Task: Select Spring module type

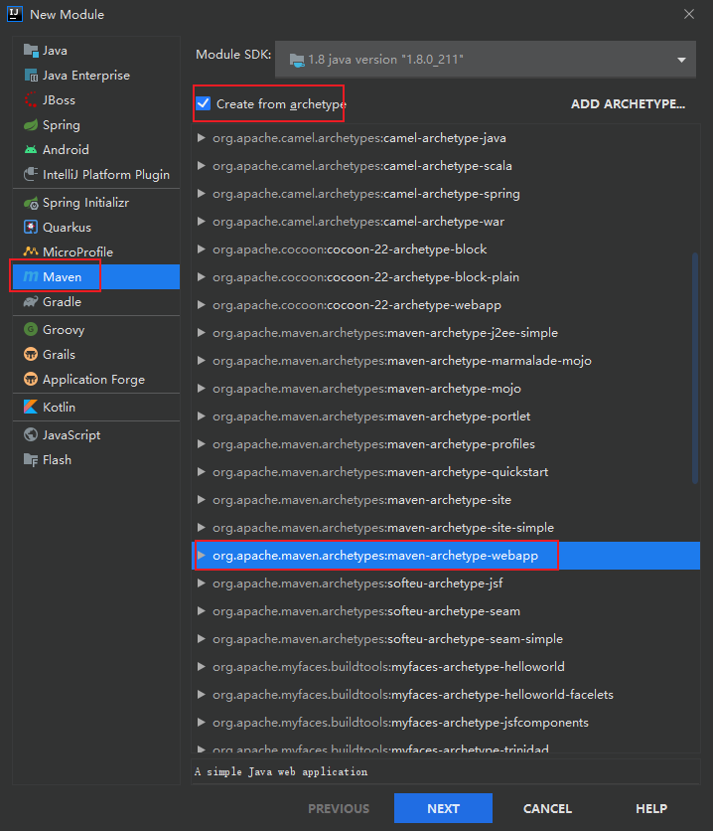Action: tap(96, 125)
